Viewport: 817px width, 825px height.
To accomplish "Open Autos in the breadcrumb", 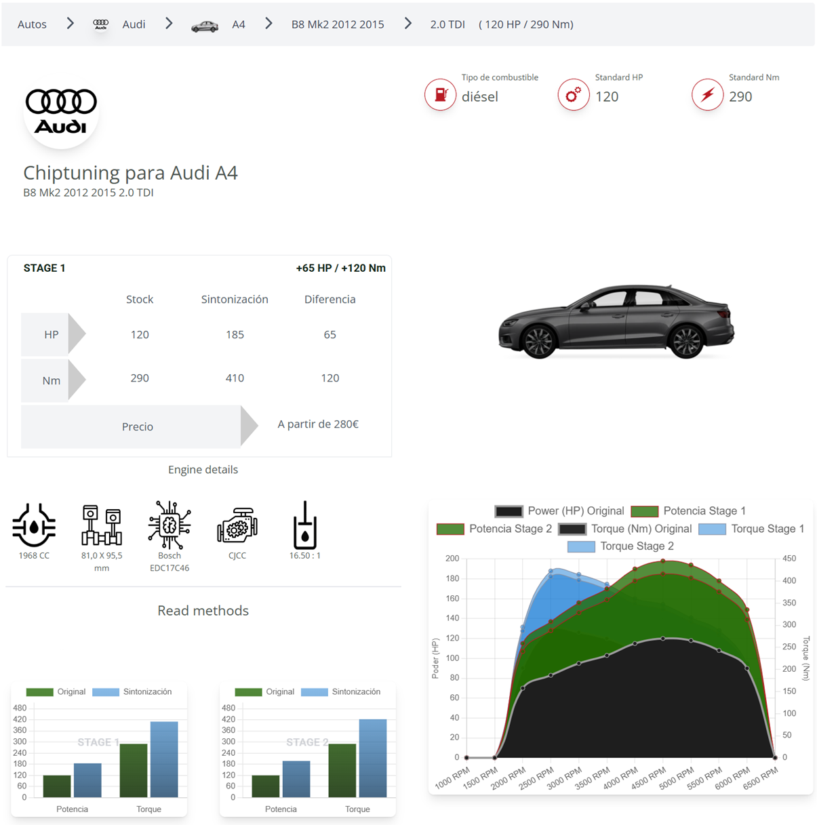I will click(32, 24).
